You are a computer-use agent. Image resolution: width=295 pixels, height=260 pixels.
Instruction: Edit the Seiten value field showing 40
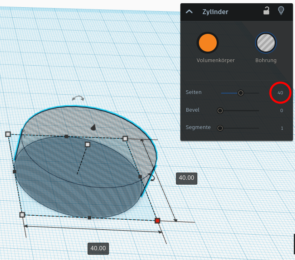[280, 93]
